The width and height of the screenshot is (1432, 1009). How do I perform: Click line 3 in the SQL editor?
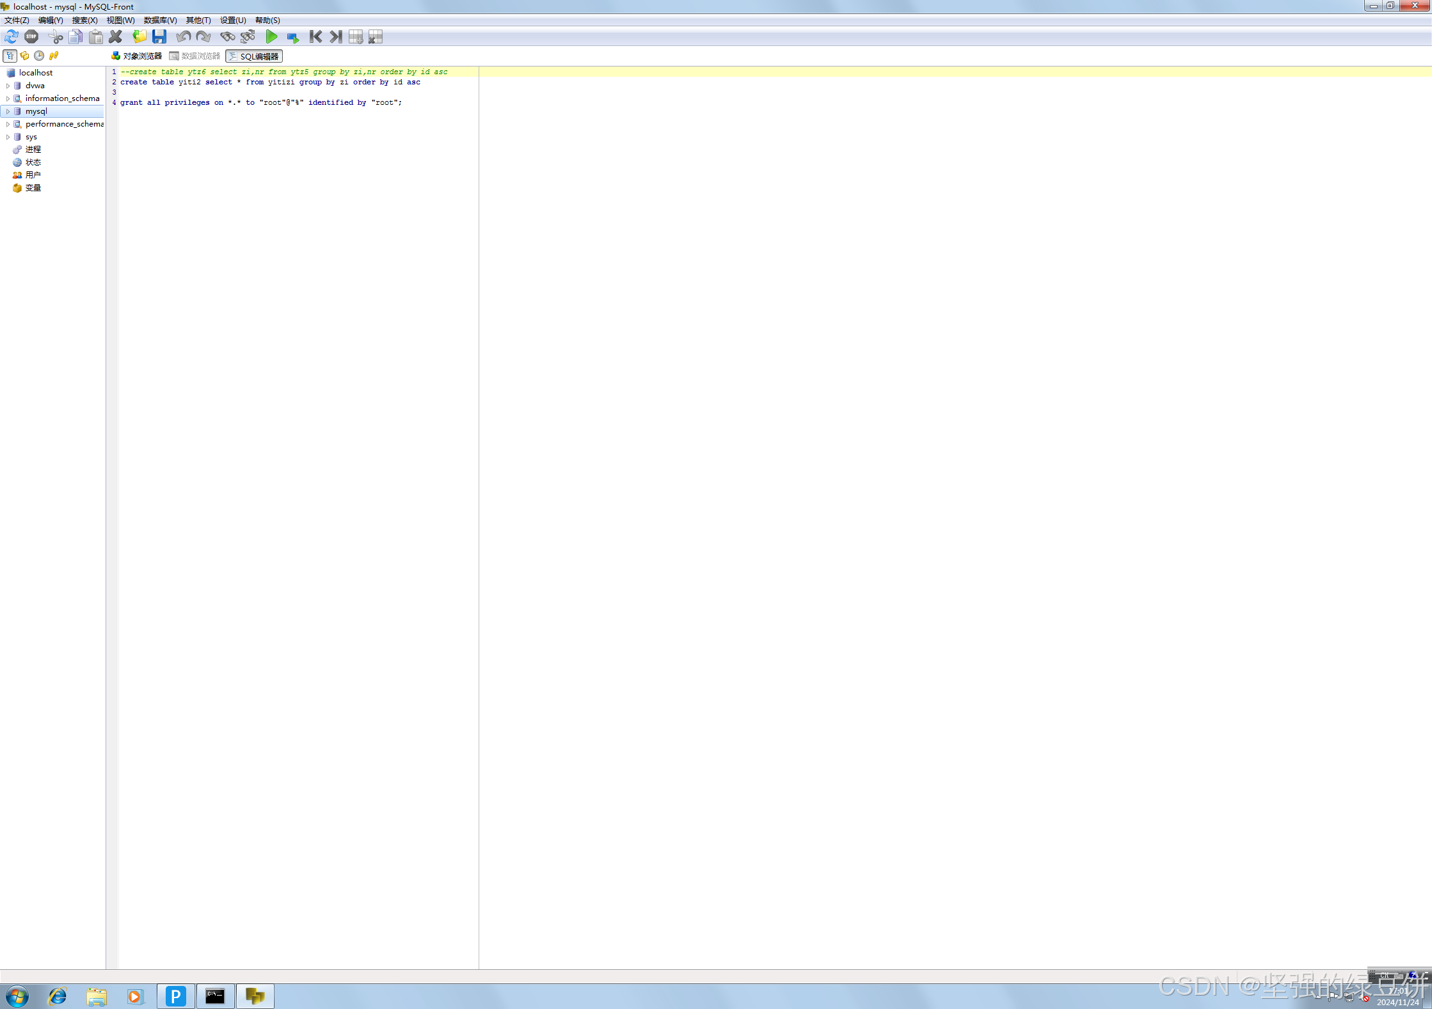pyautogui.click(x=256, y=92)
